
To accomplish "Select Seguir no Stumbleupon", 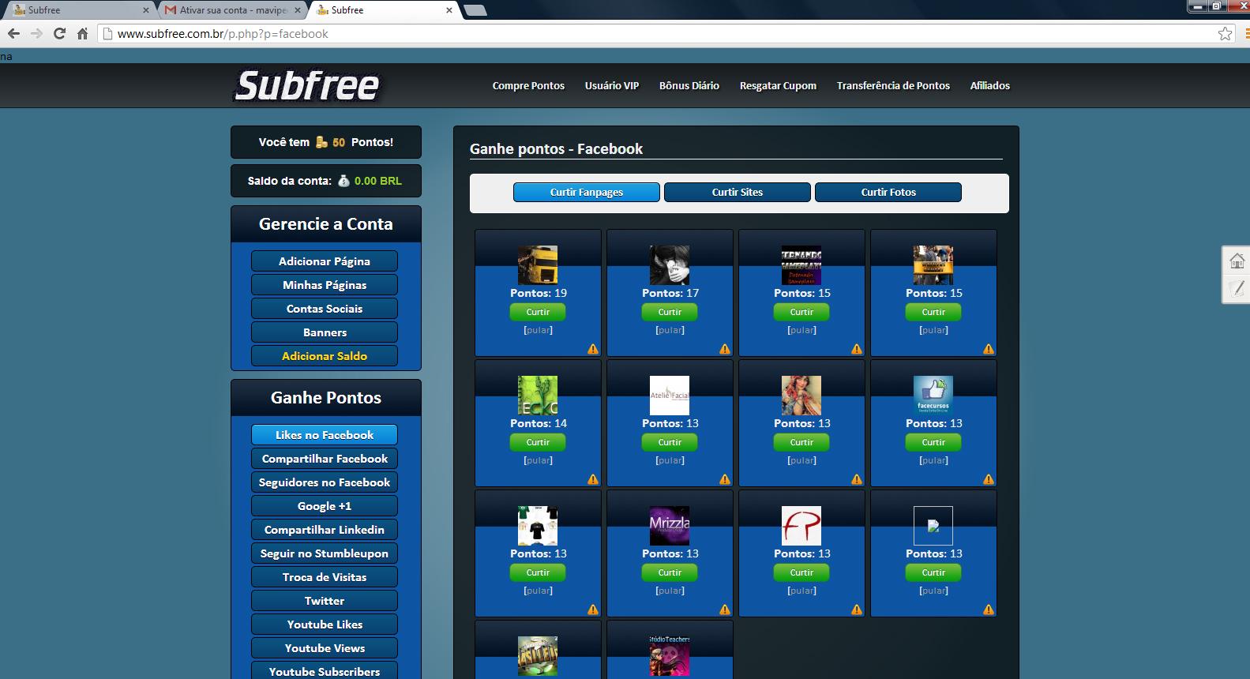I will 325,553.
